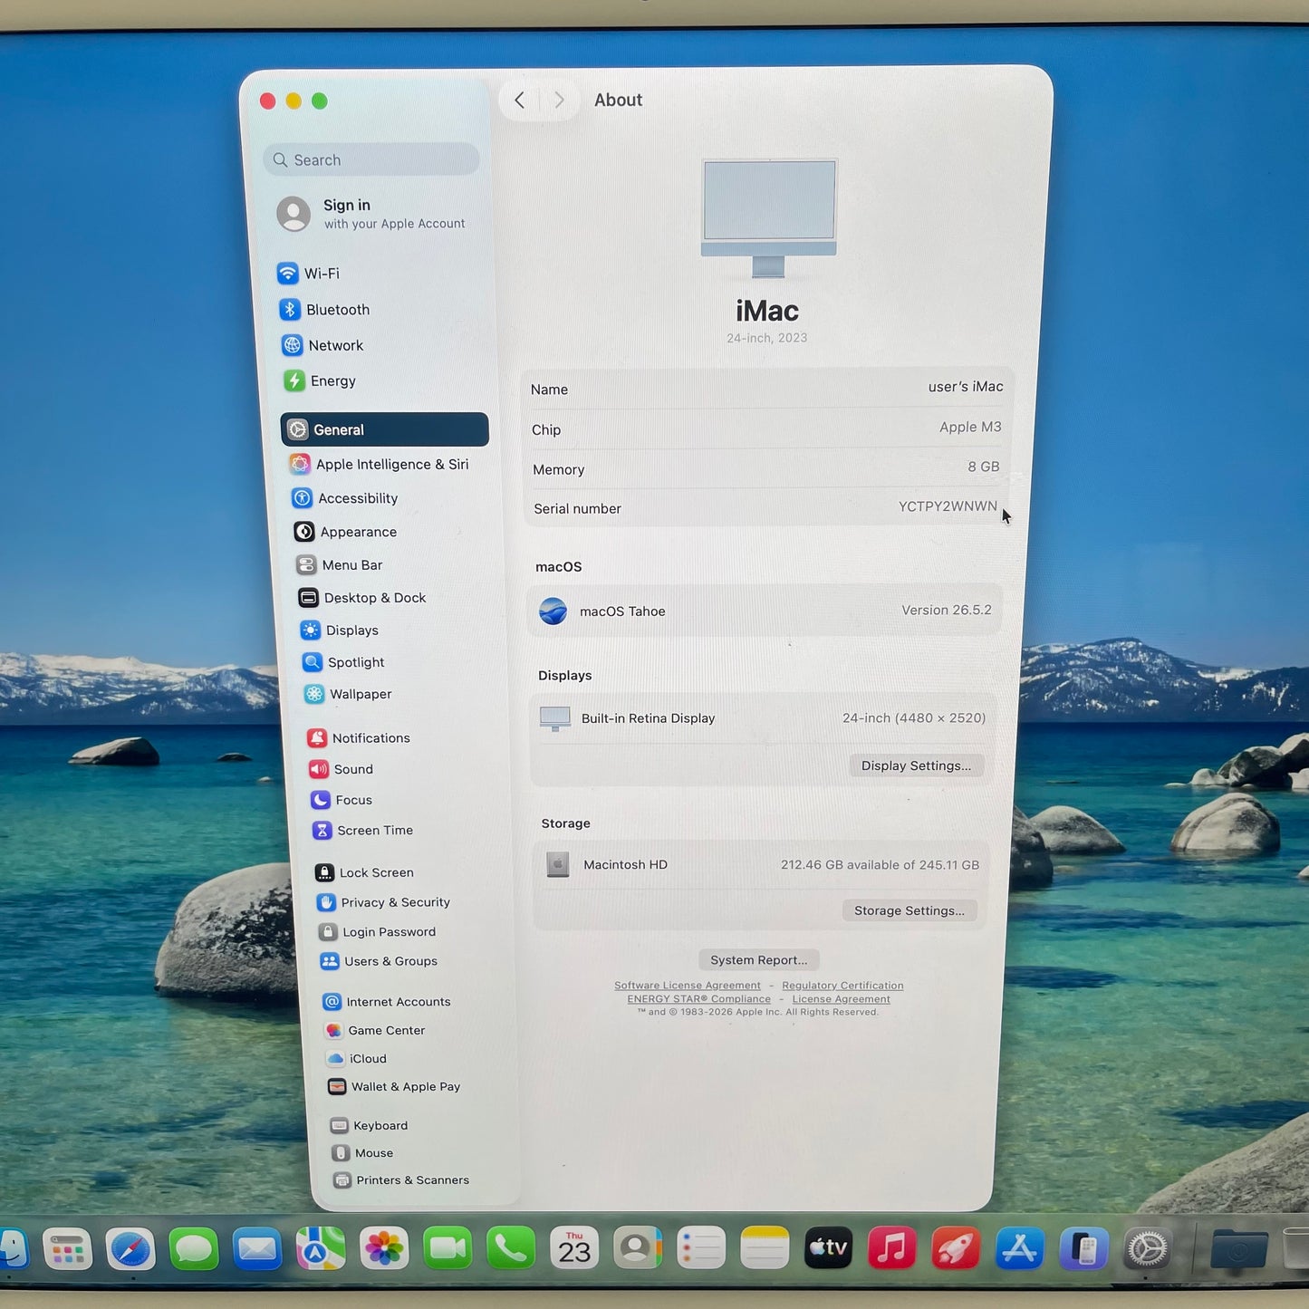Open Screen Time settings
Image resolution: width=1309 pixels, height=1309 pixels.
click(362, 830)
